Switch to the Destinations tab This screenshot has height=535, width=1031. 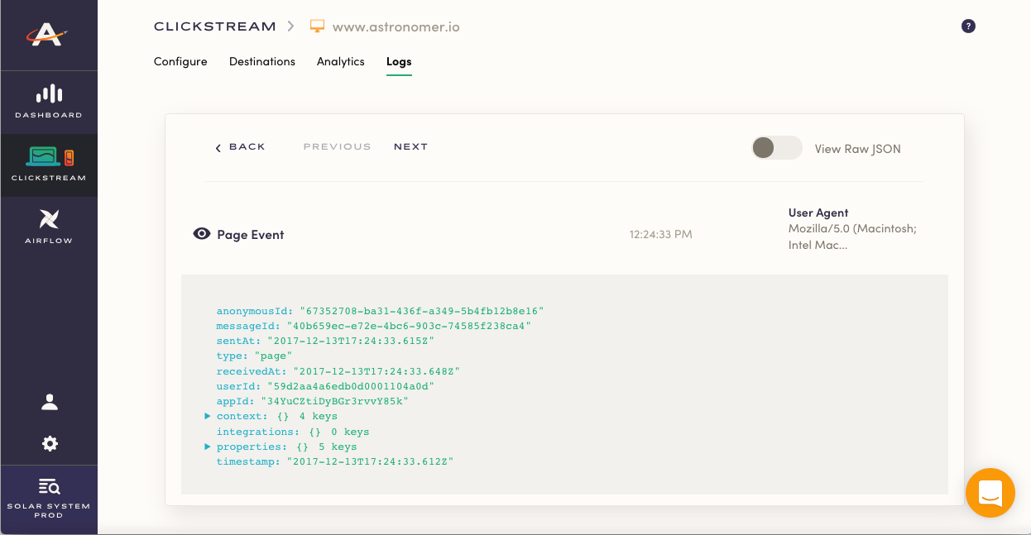[x=262, y=61]
